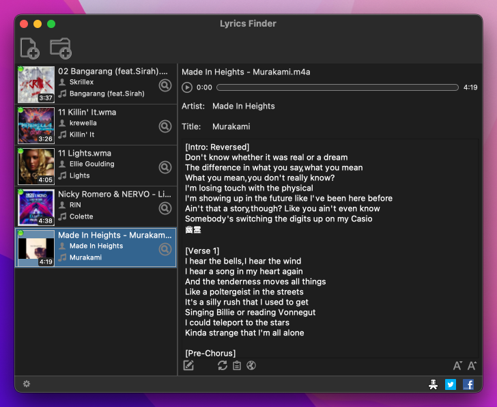Select '11 Killin' It.wma' file row
The height and width of the screenshot is (407, 497).
(96, 125)
